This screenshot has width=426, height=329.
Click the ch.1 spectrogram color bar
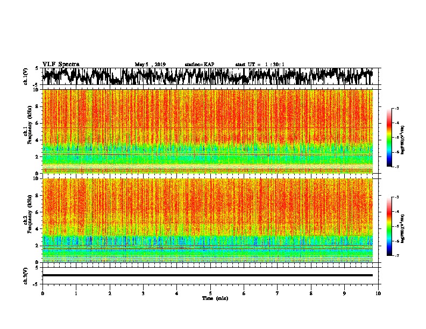389,138
